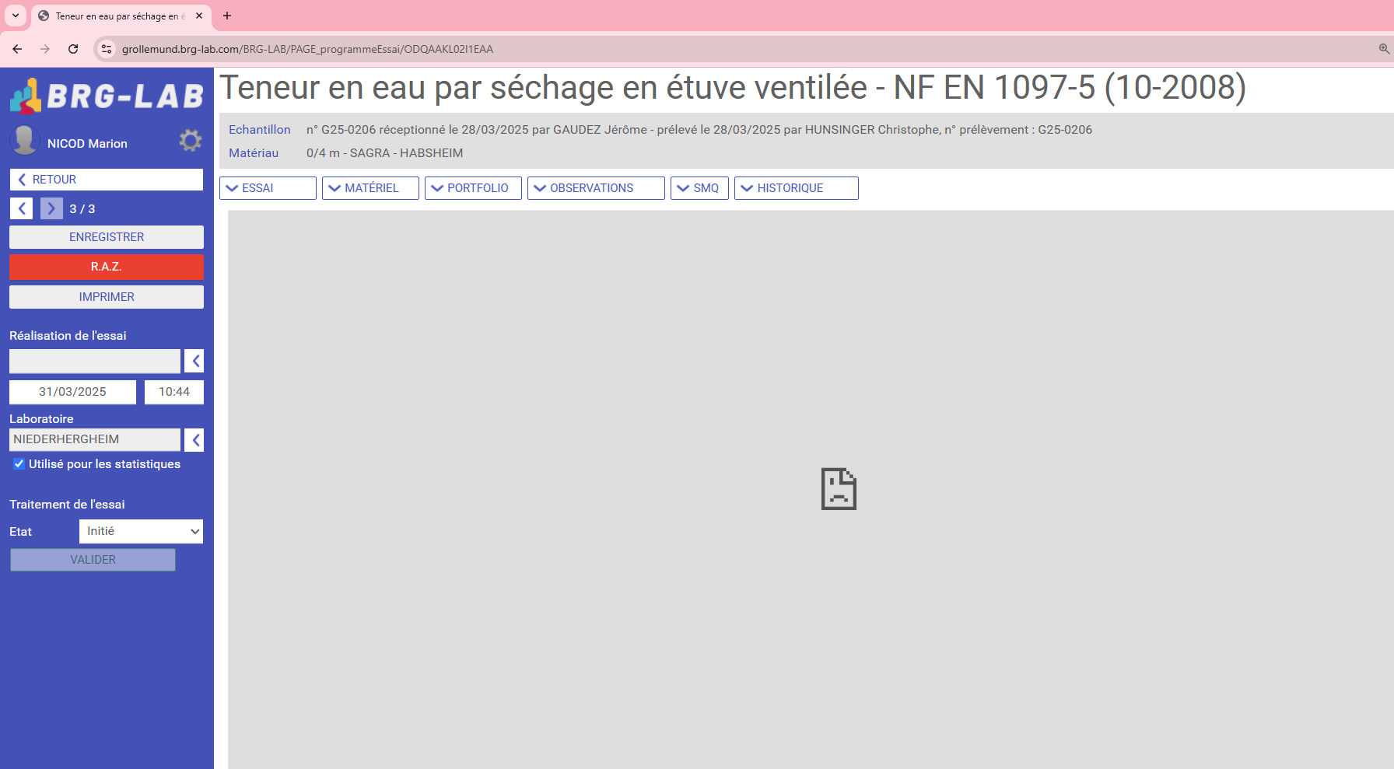Screen dimensions: 1394x769
Task: Click the date field showing 31/03/2025
Action: (72, 392)
